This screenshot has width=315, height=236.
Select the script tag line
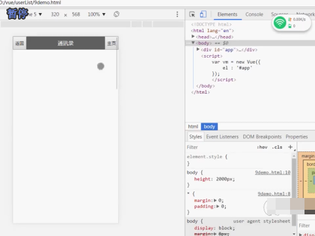[211, 56]
